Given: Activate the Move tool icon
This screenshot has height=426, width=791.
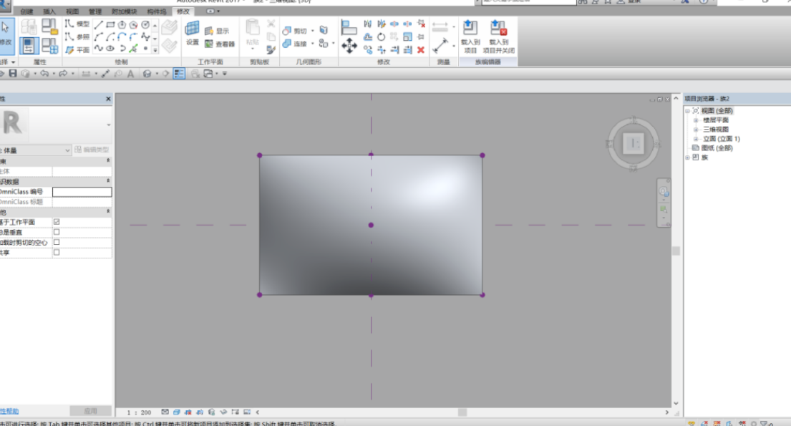Looking at the screenshot, I should [349, 47].
